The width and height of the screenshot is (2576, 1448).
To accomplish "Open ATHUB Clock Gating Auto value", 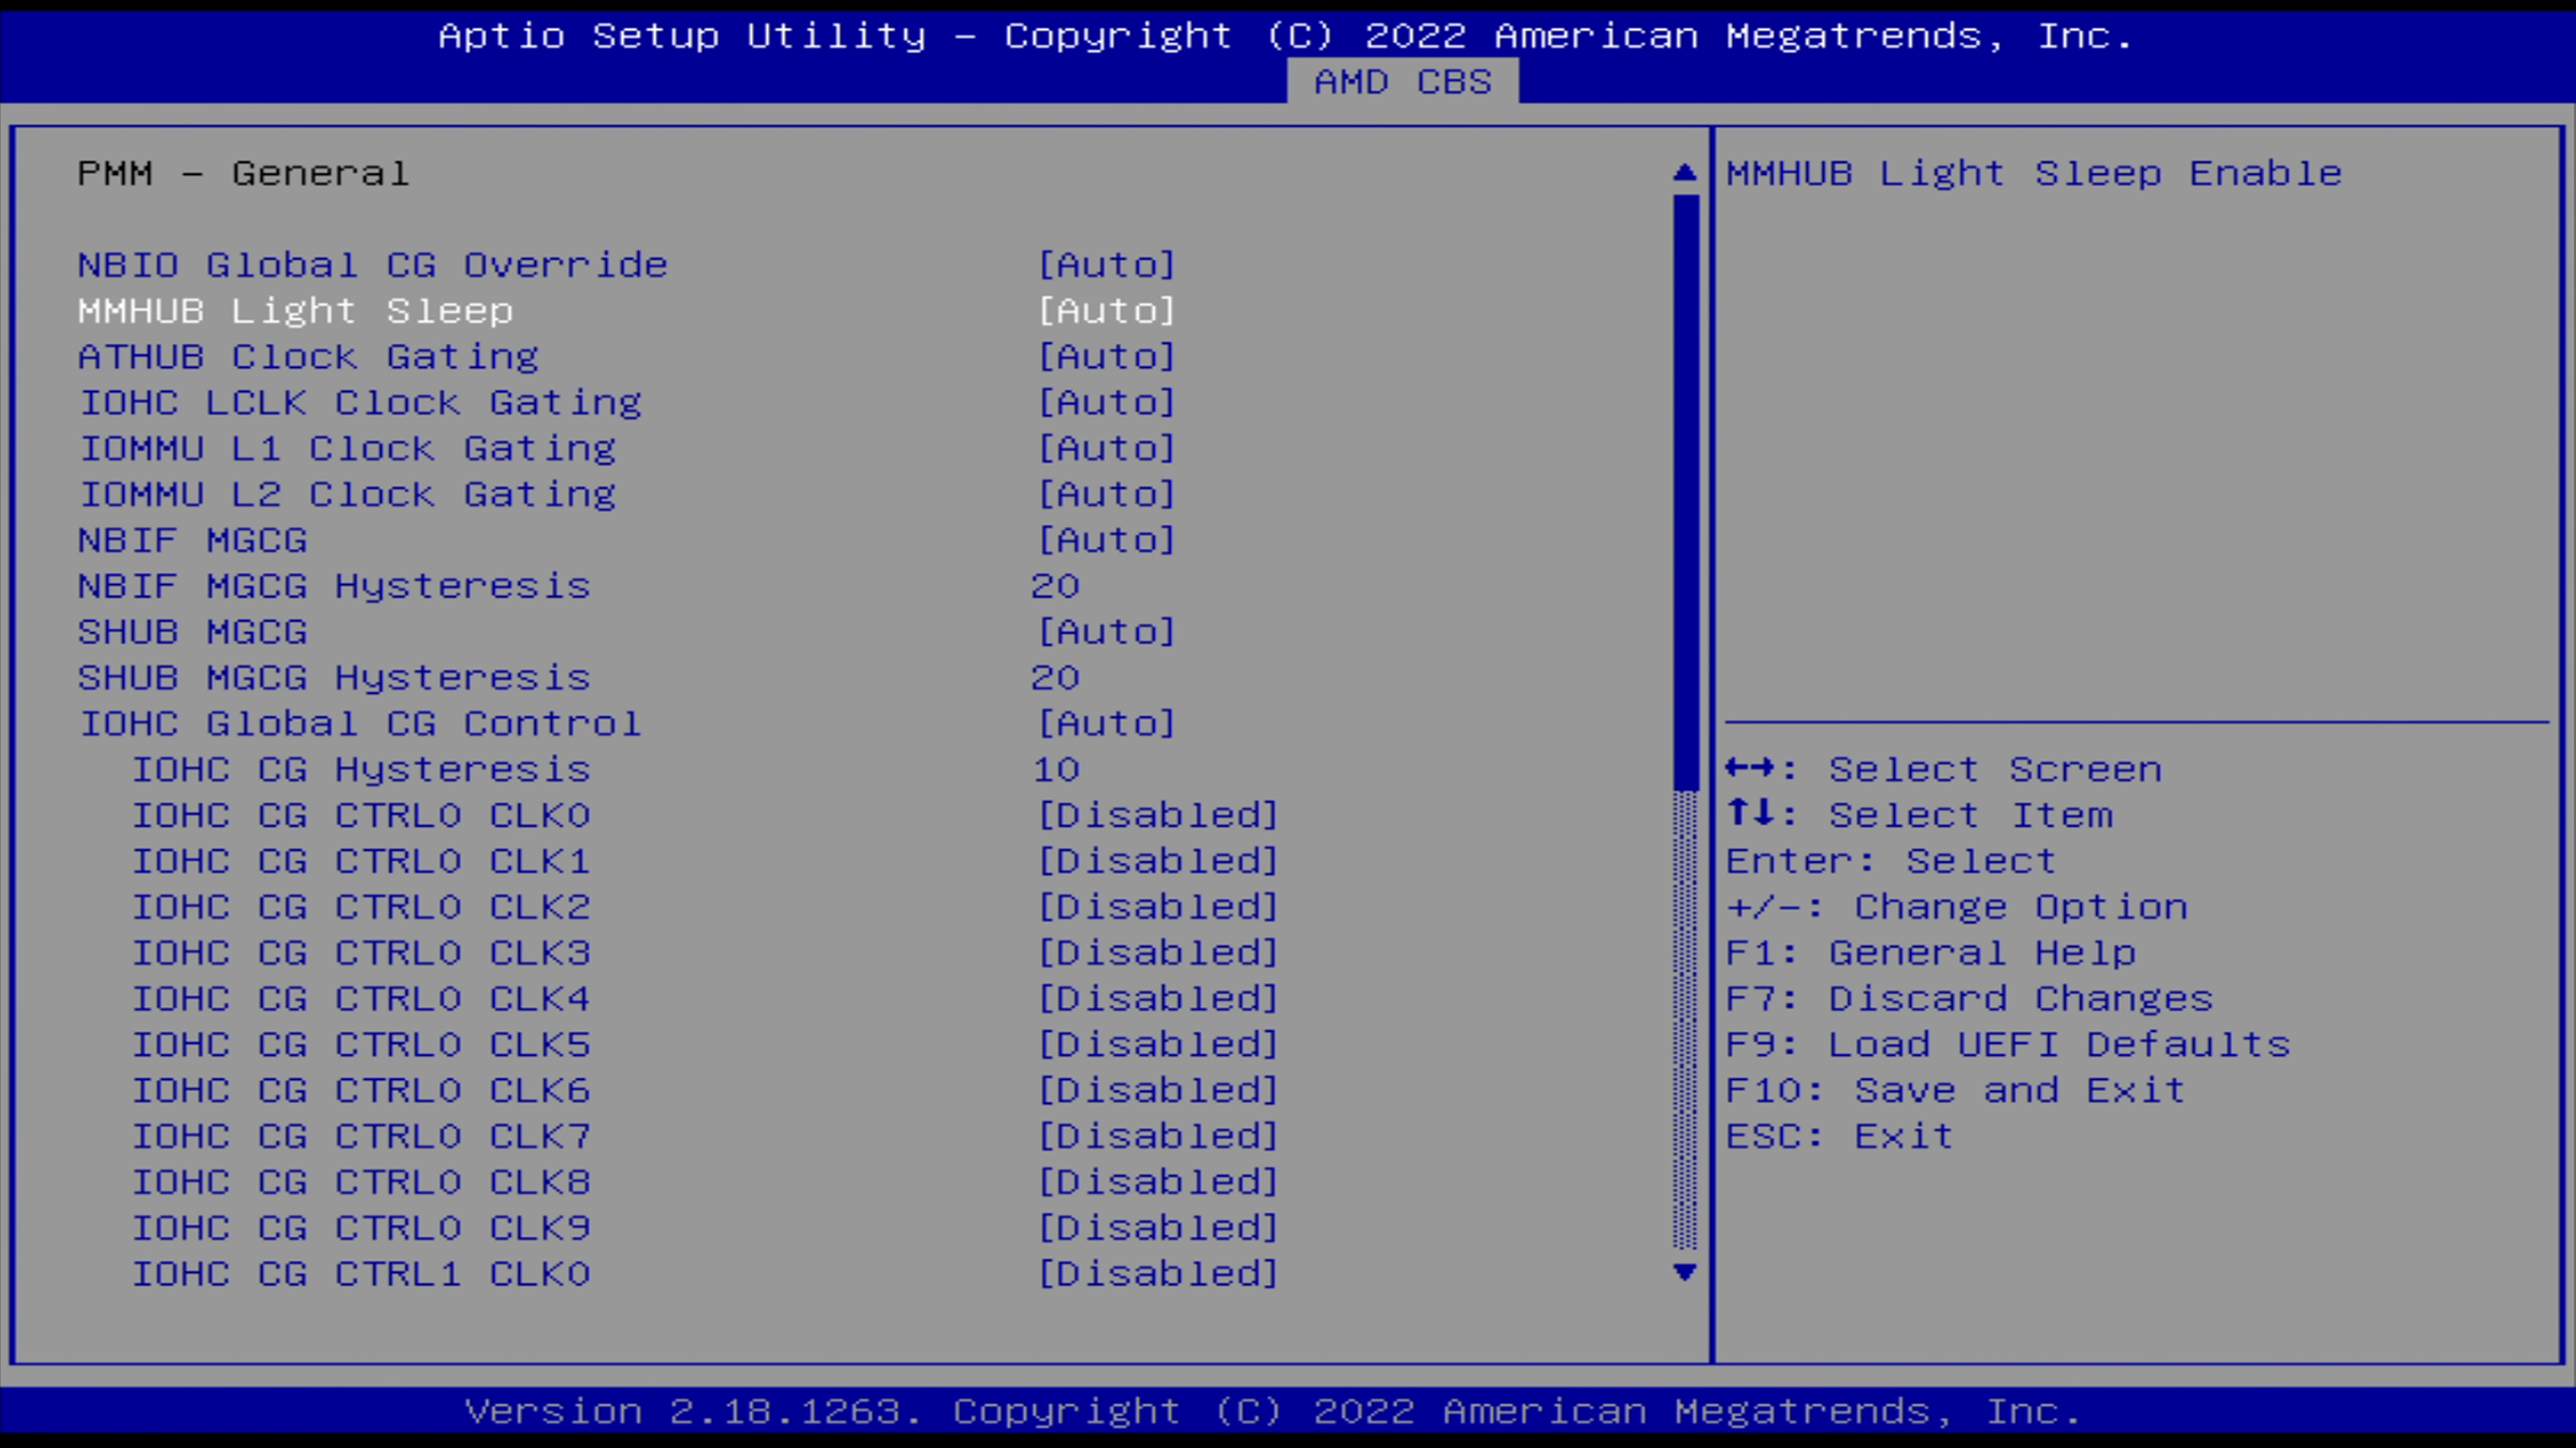I will [1106, 357].
